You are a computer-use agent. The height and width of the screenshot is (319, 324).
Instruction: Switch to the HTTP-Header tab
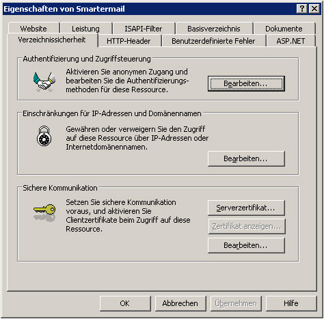(129, 41)
